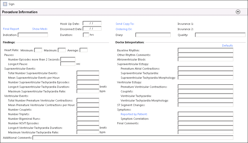
Task: Click interpretation Premature Ventricular Contractions field
Action: (x=205, y=87)
